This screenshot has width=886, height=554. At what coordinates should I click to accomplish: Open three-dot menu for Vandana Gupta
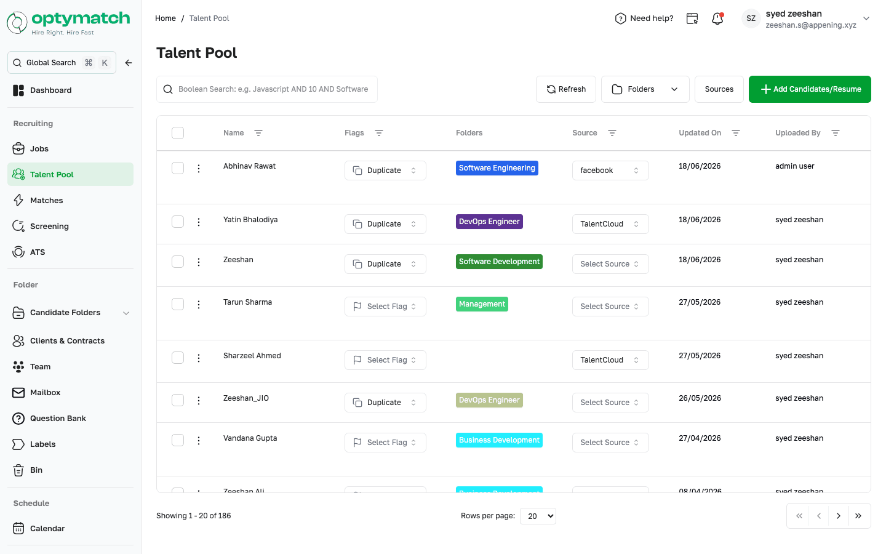199,441
